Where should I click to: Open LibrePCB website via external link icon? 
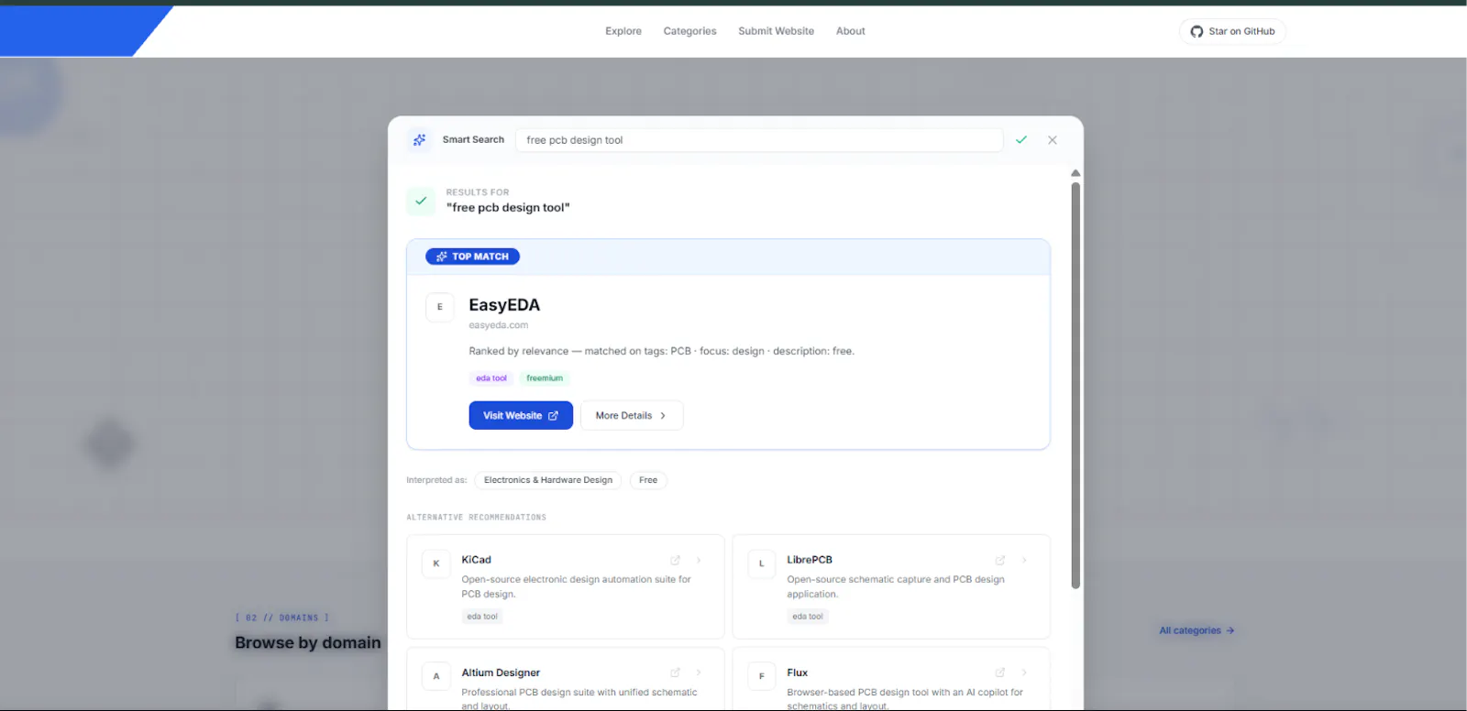point(1000,560)
